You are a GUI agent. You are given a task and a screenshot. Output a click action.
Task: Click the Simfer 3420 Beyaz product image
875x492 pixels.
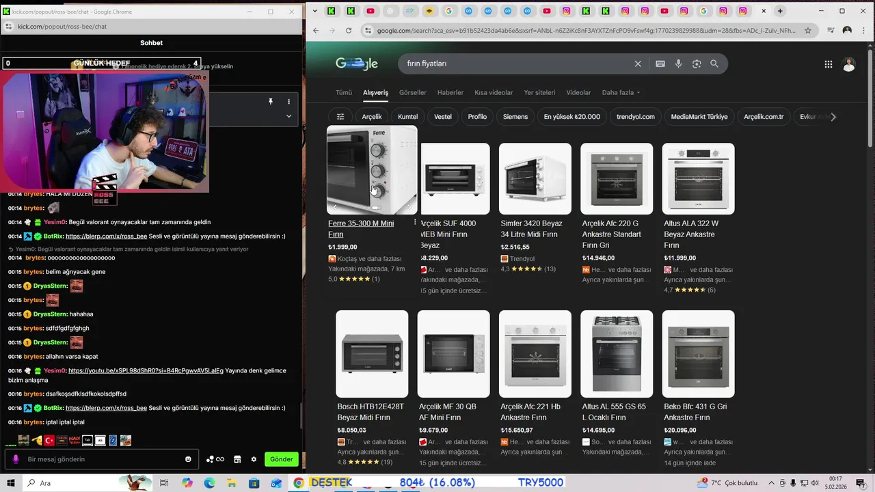tap(535, 179)
